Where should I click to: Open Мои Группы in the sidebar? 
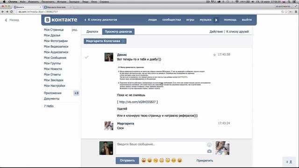(52, 63)
